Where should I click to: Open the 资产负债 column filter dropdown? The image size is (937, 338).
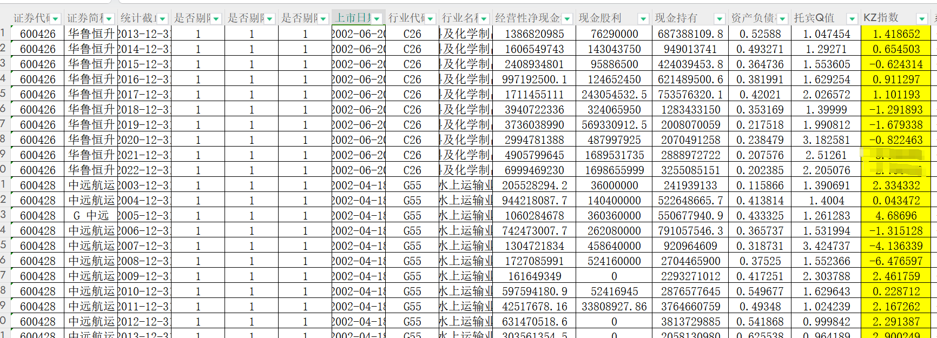pos(782,18)
